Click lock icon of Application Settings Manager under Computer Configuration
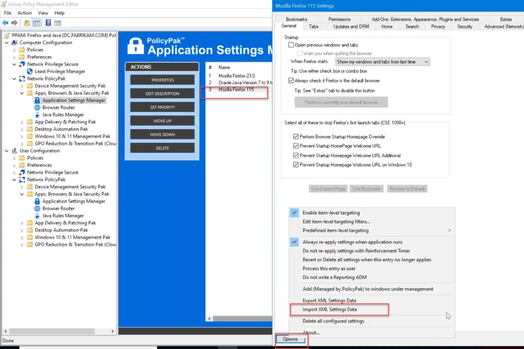524x349 pixels. coord(37,100)
